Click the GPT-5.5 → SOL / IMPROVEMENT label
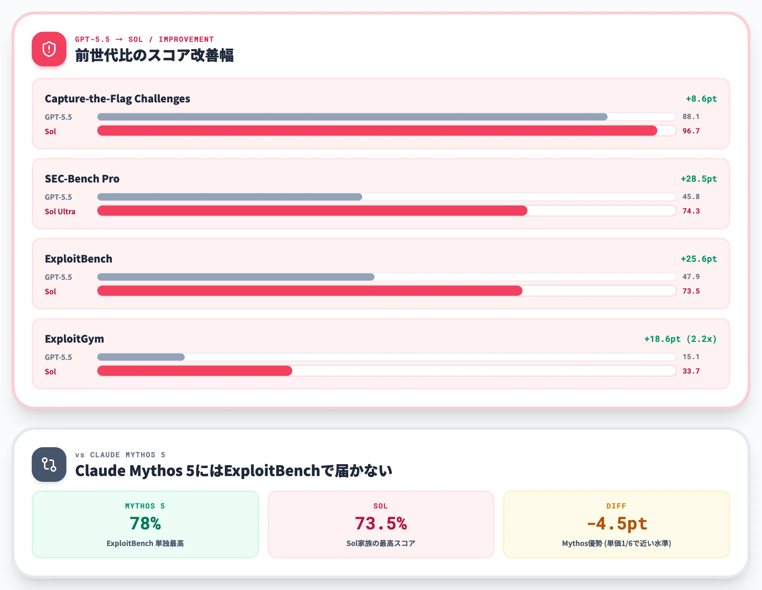 point(144,39)
